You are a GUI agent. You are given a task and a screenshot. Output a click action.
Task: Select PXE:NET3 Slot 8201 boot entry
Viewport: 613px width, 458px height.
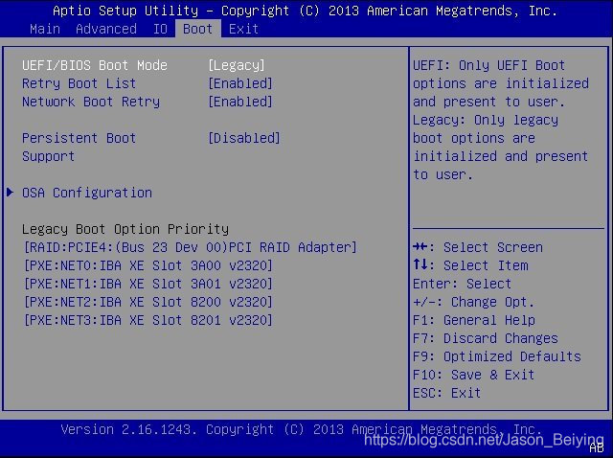tap(148, 320)
